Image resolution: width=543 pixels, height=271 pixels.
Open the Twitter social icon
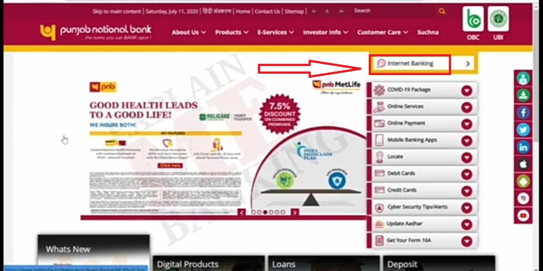click(524, 130)
